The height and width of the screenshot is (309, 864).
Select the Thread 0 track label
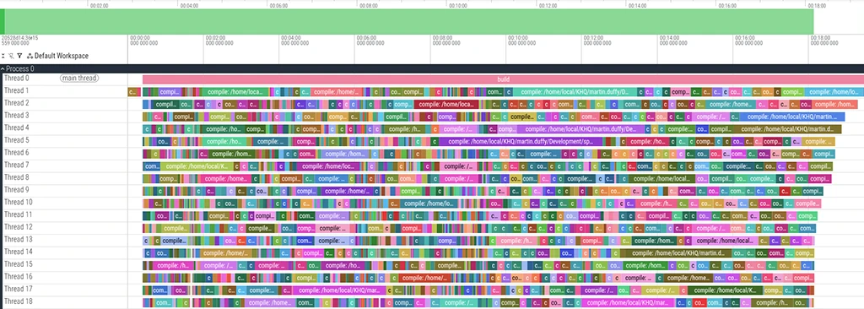click(16, 79)
